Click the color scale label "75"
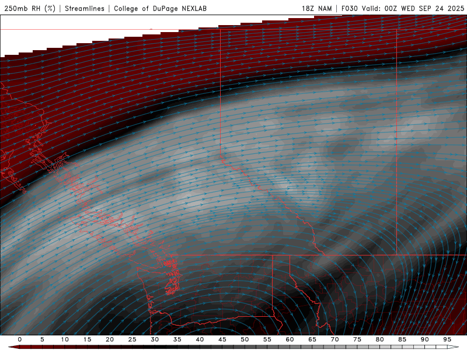The height and width of the screenshot is (350, 467). click(x=357, y=339)
